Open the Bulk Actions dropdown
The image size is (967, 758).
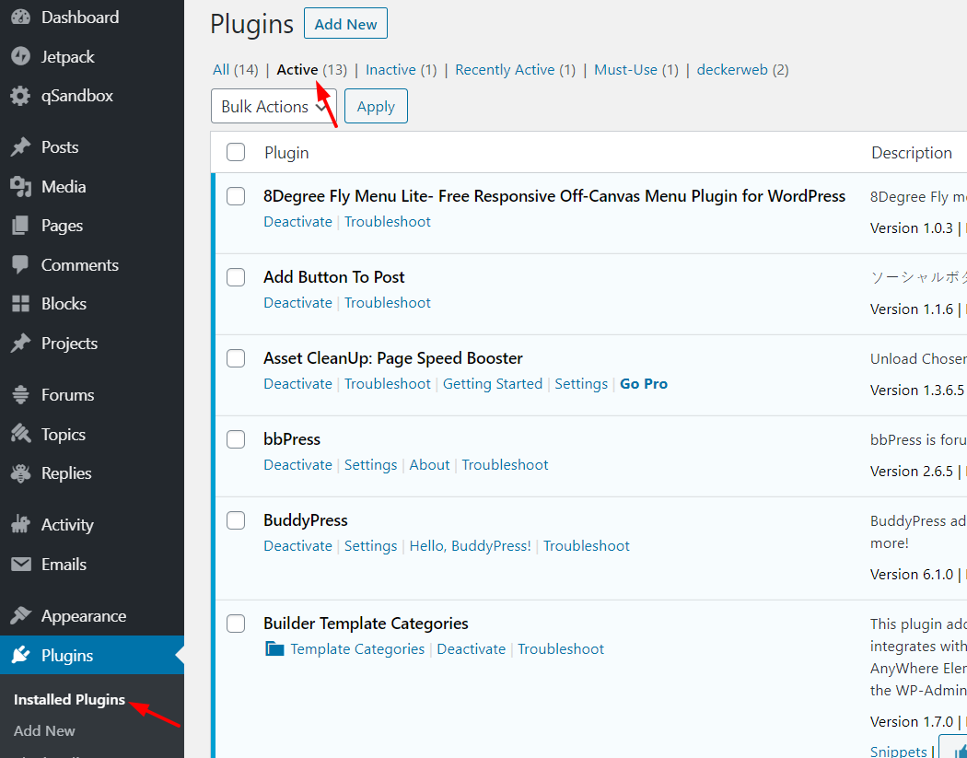click(274, 106)
